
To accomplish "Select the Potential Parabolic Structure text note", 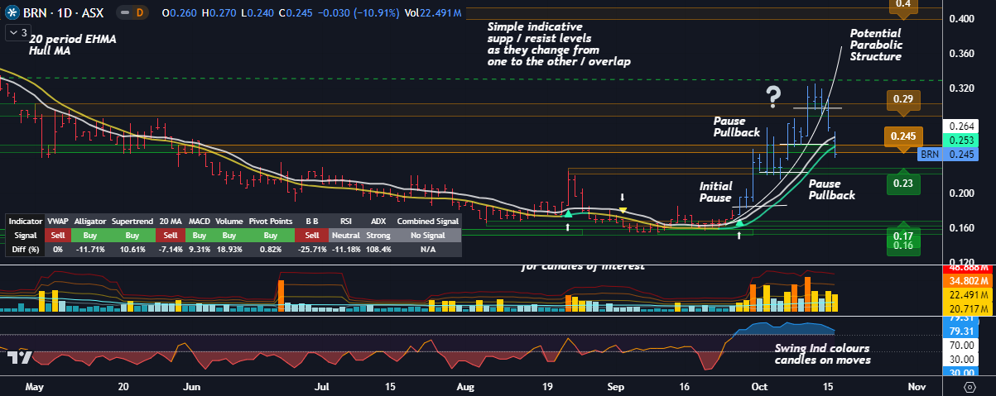I will (876, 45).
